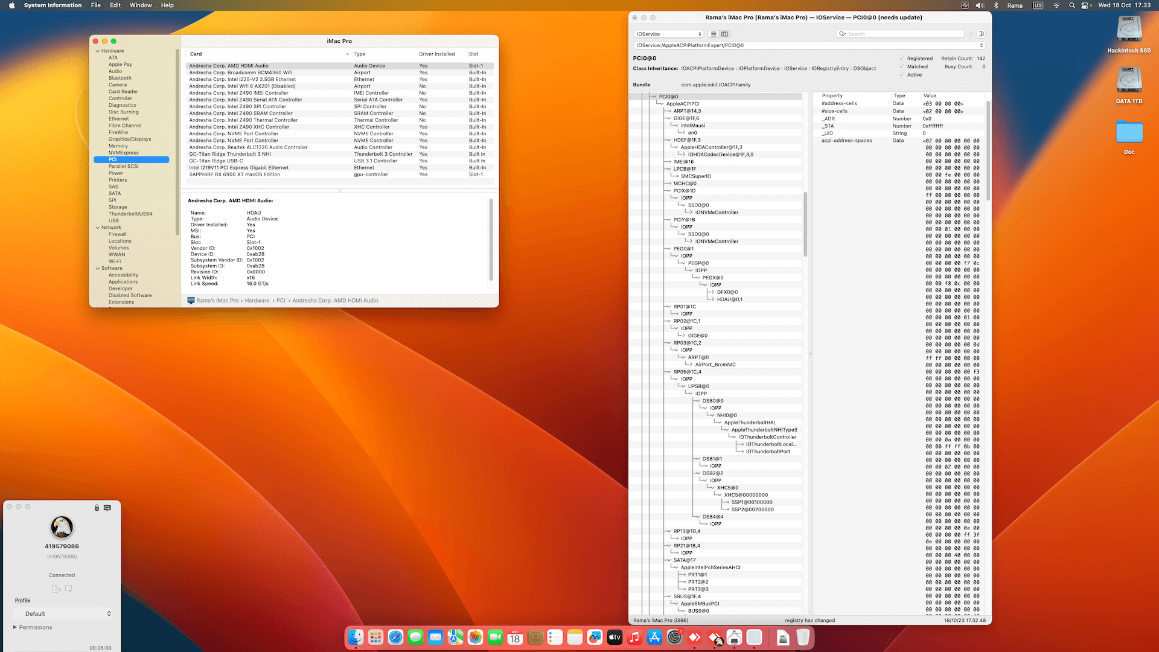Collapse the PEG0@1 tree node
This screenshot has height=652, width=1159.
tap(669, 249)
